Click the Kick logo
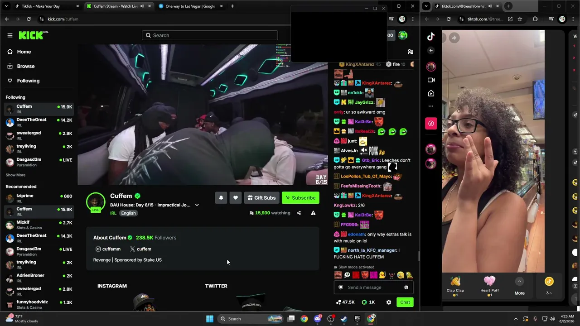 point(33,35)
